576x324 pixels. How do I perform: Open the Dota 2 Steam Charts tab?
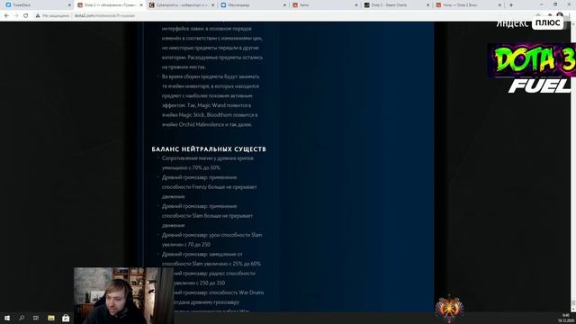(x=395, y=5)
